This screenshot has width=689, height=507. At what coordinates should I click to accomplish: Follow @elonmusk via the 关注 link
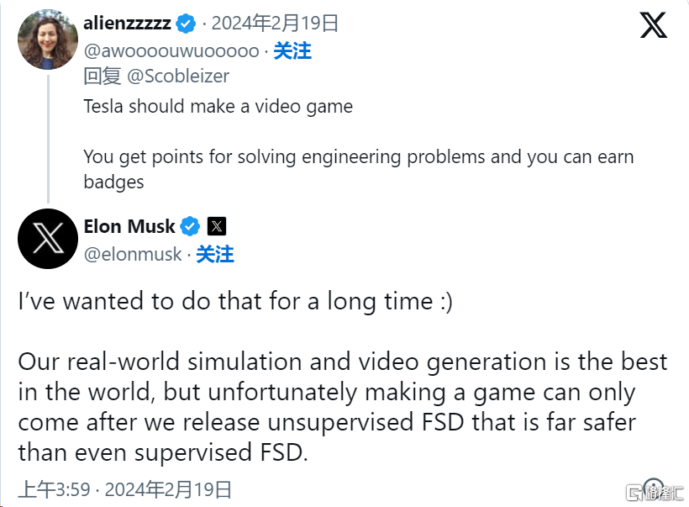coord(215,255)
